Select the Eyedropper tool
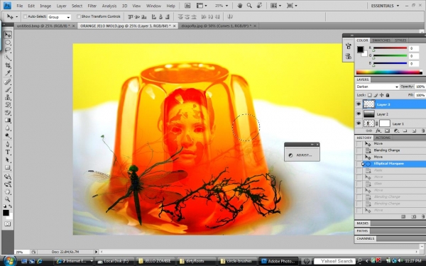426x266 pixels. click(8, 73)
